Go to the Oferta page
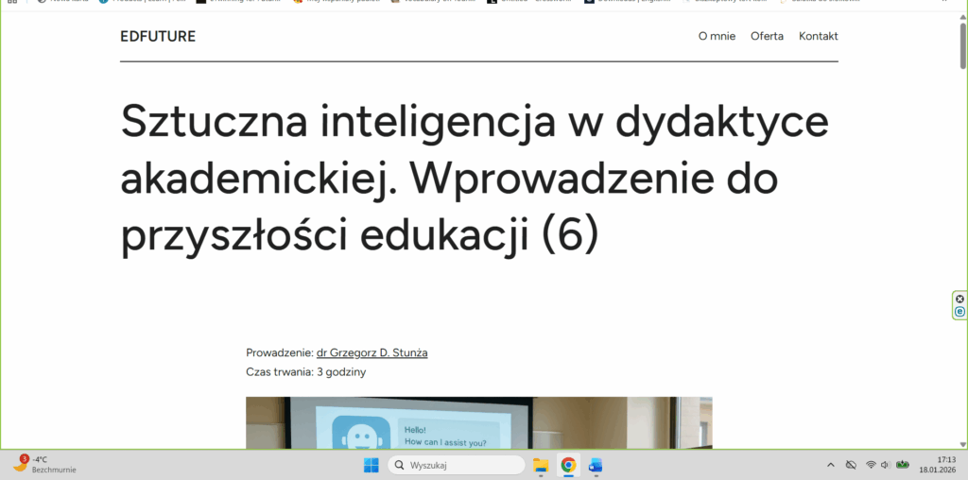The height and width of the screenshot is (480, 968). click(x=767, y=36)
